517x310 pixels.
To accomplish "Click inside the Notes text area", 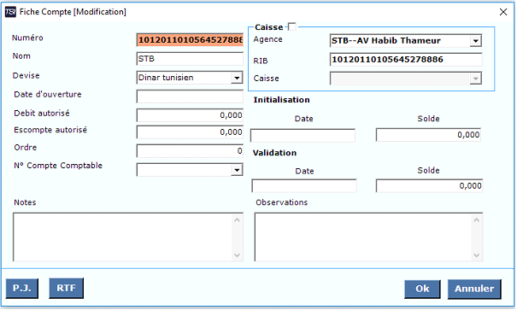I will [123, 237].
